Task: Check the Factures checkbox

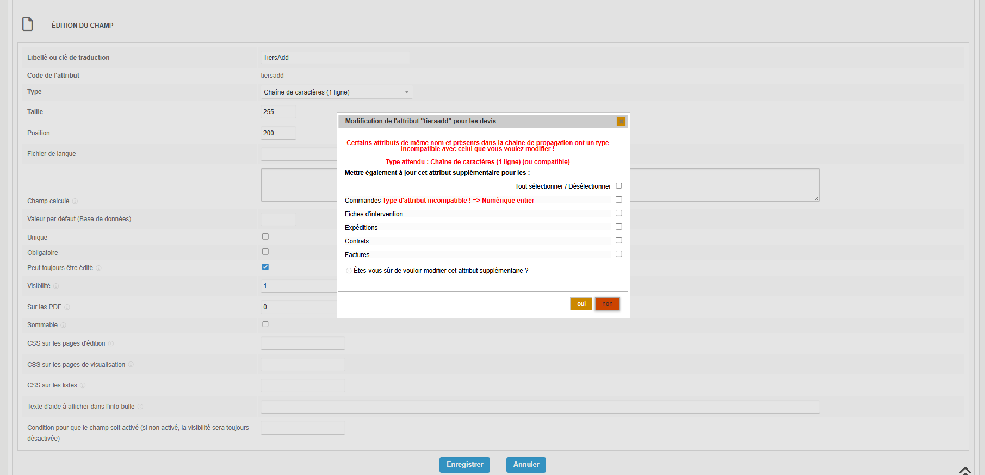Action: pyautogui.click(x=618, y=254)
